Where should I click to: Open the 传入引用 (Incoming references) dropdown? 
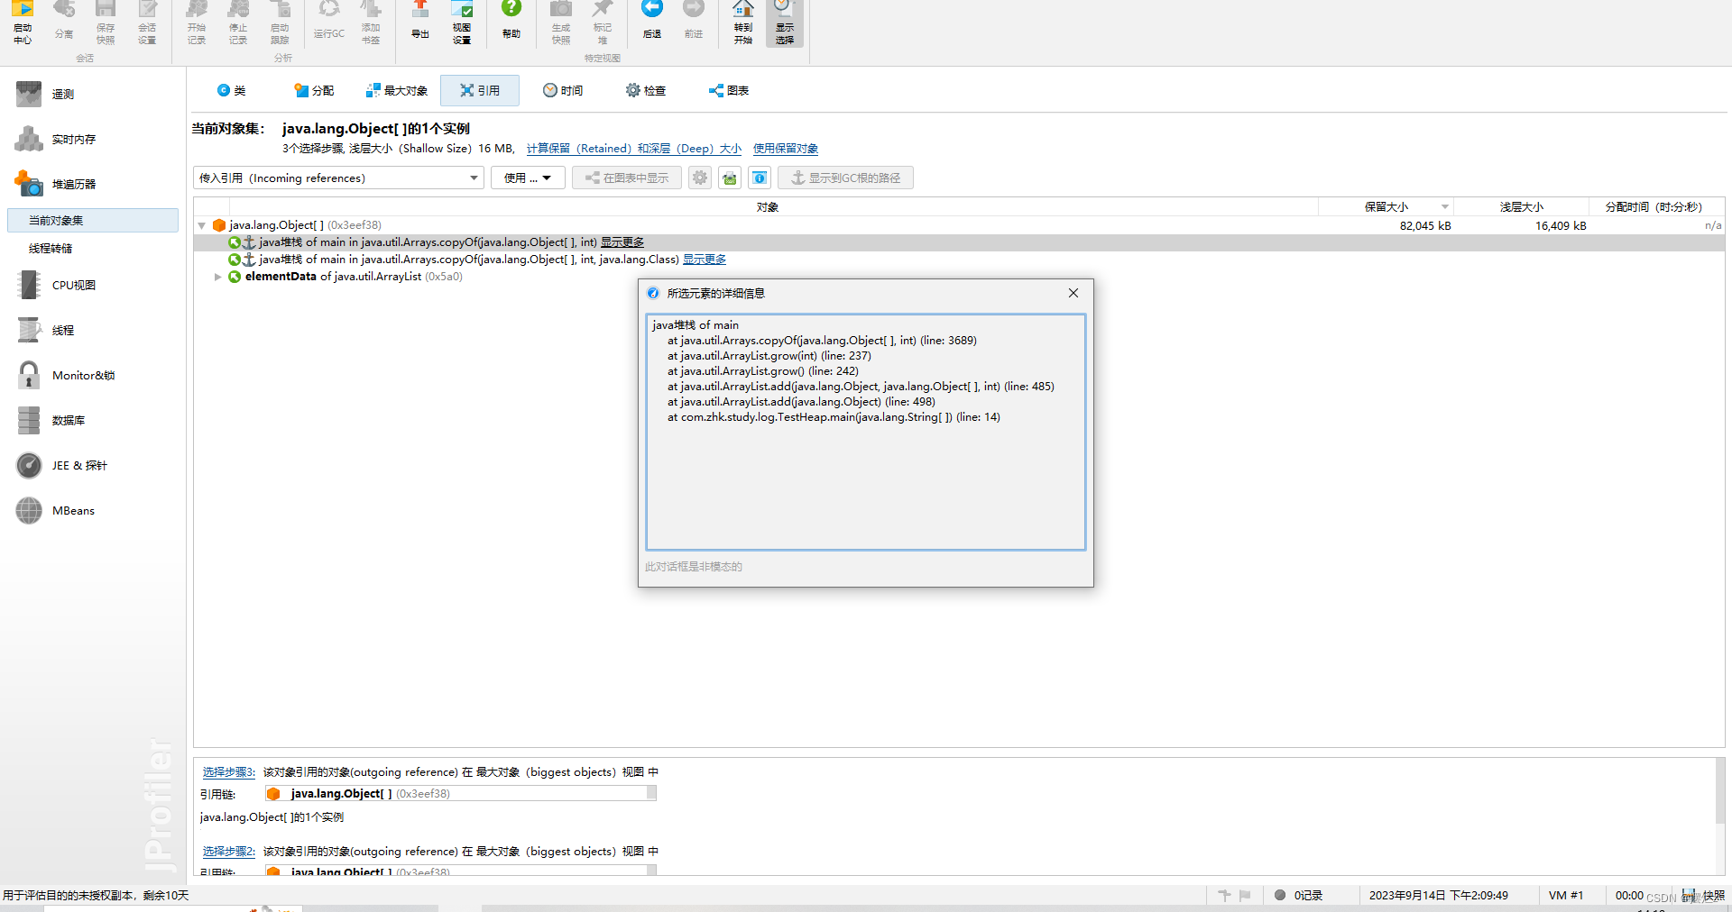[x=338, y=178]
